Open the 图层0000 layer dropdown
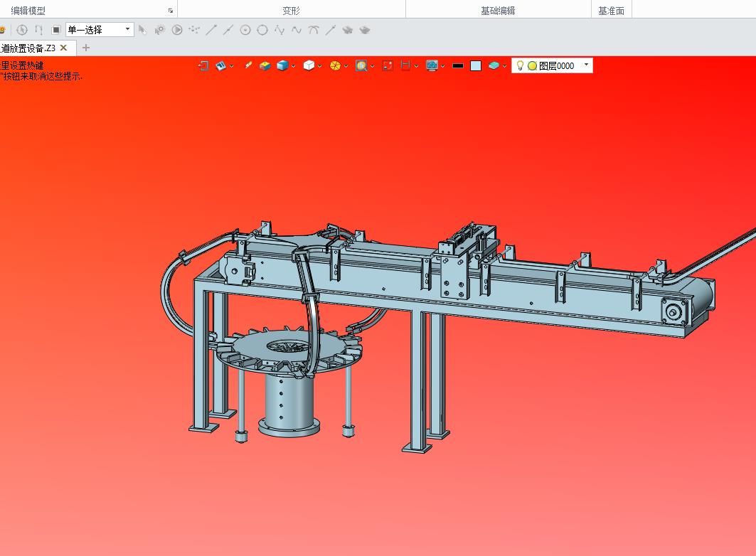This screenshot has width=756, height=556. tap(586, 65)
